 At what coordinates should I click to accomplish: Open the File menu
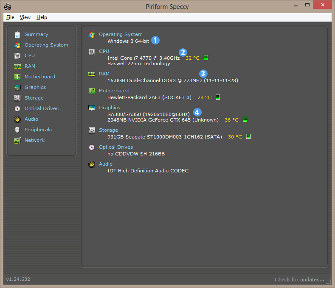click(x=10, y=17)
